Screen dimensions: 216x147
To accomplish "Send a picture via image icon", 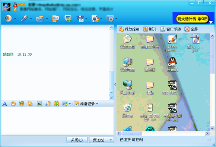I will click(x=39, y=104).
